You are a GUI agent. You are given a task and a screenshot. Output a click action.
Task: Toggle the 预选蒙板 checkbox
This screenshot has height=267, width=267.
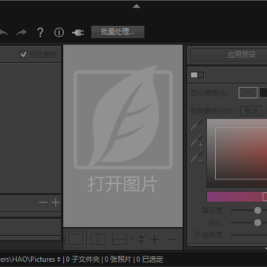[x=24, y=54]
